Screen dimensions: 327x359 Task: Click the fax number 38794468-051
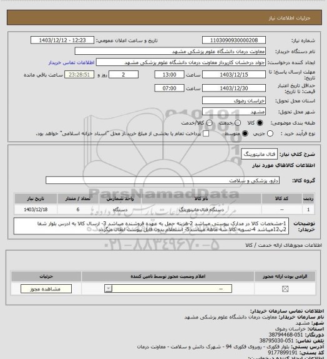point(286,335)
